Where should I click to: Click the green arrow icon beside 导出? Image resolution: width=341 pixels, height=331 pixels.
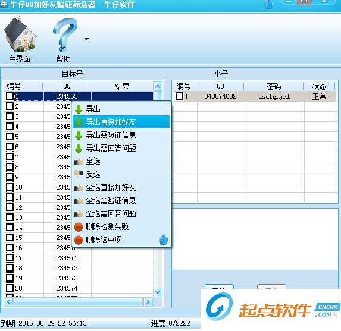point(79,109)
